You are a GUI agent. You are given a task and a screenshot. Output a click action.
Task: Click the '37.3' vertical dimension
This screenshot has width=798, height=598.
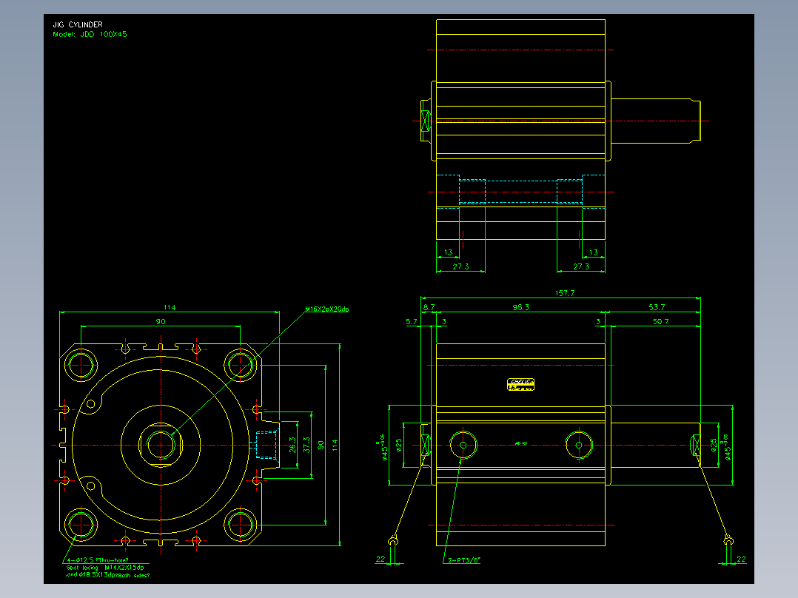[x=306, y=445]
